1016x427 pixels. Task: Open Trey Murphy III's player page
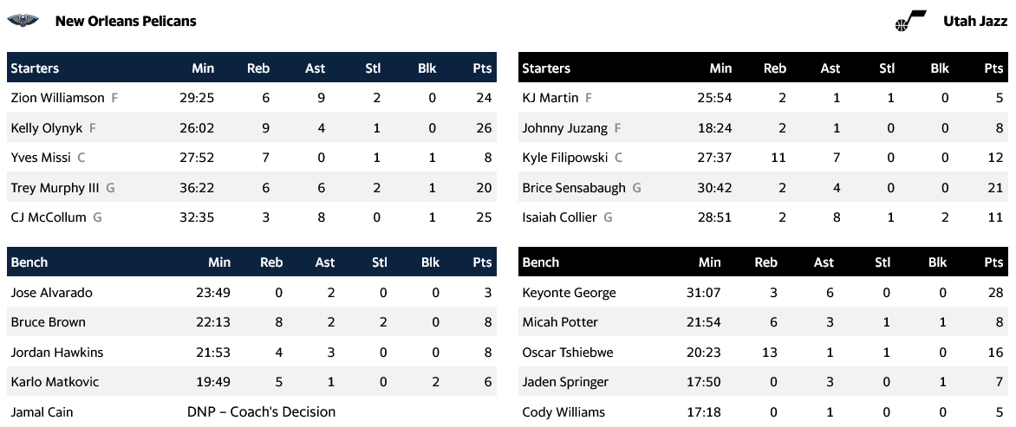[x=55, y=188]
